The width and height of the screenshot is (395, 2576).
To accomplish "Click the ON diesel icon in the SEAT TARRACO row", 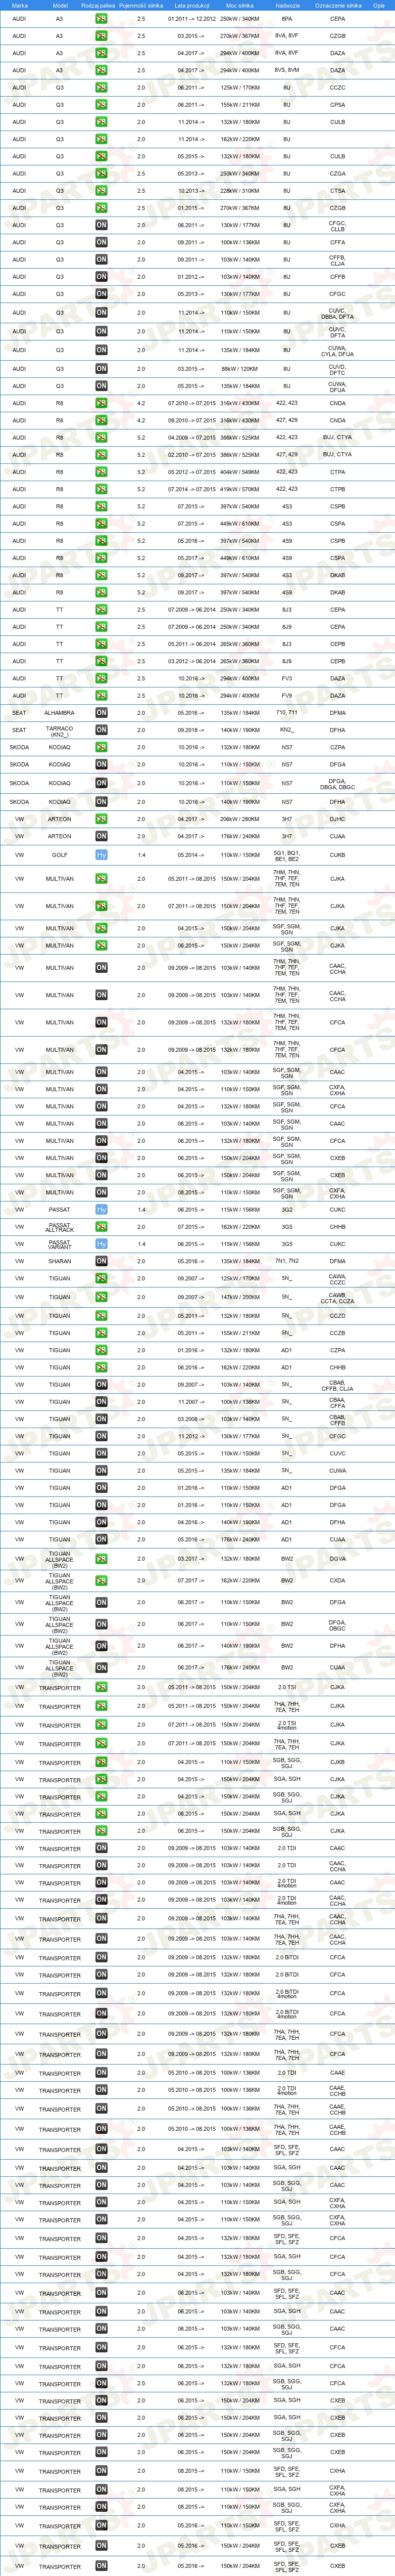I will click(102, 730).
